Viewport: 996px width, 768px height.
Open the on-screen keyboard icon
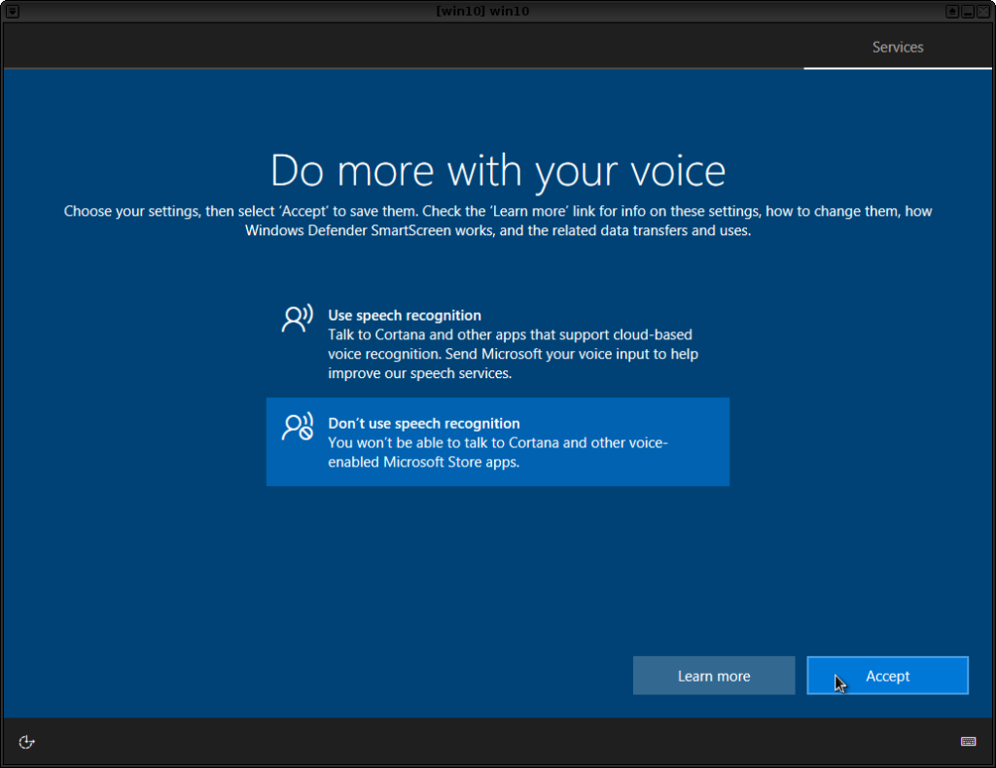click(x=968, y=742)
